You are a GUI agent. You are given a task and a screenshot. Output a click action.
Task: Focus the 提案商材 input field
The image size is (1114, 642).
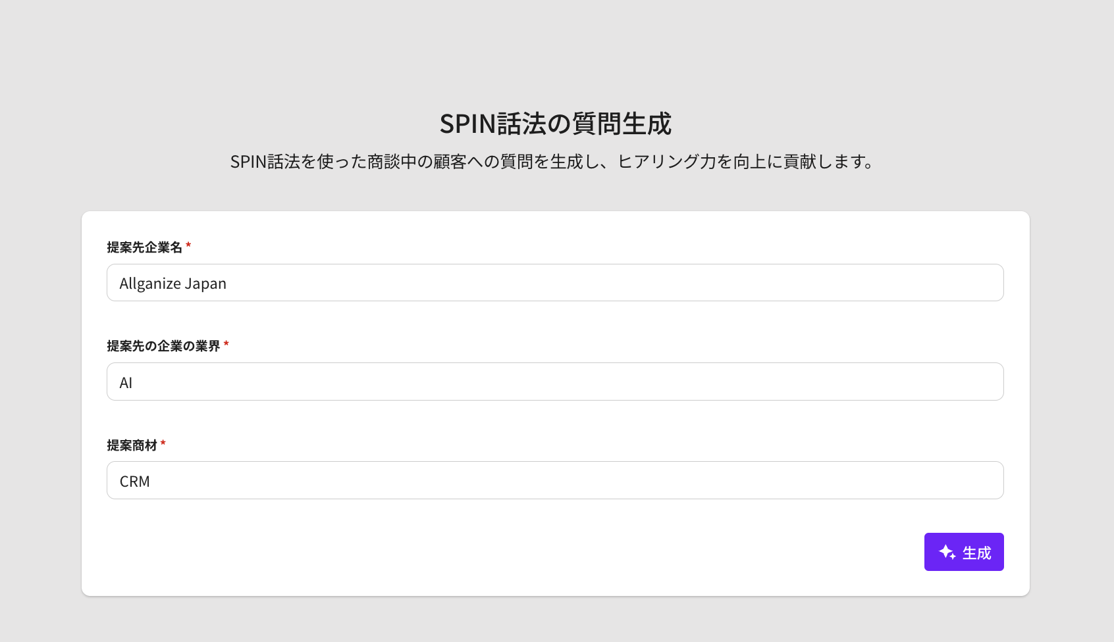(555, 480)
